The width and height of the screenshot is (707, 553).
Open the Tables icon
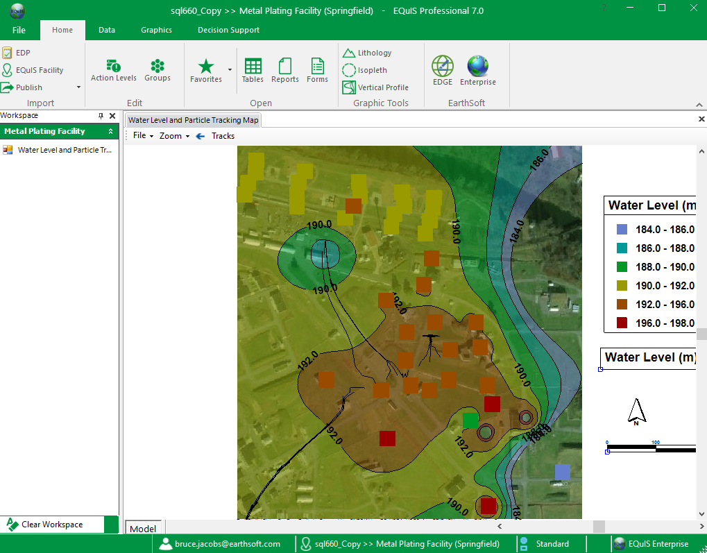(x=253, y=69)
